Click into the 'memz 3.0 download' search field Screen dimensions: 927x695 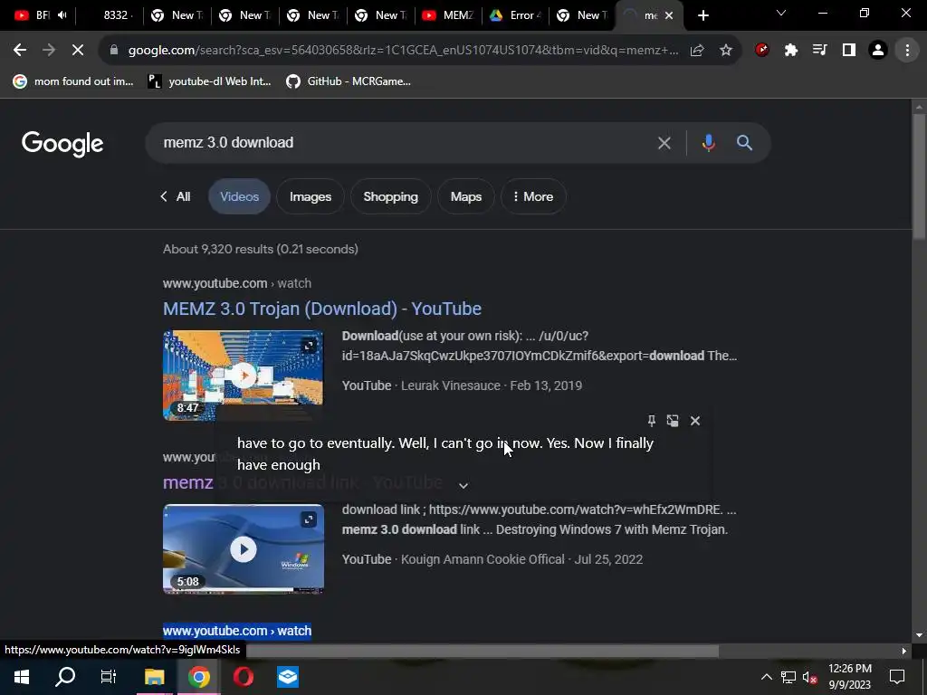click(402, 143)
